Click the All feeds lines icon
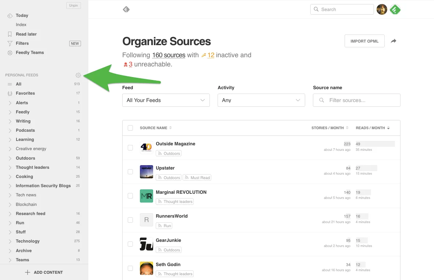Screen dimensions: 434x280 click(10, 84)
